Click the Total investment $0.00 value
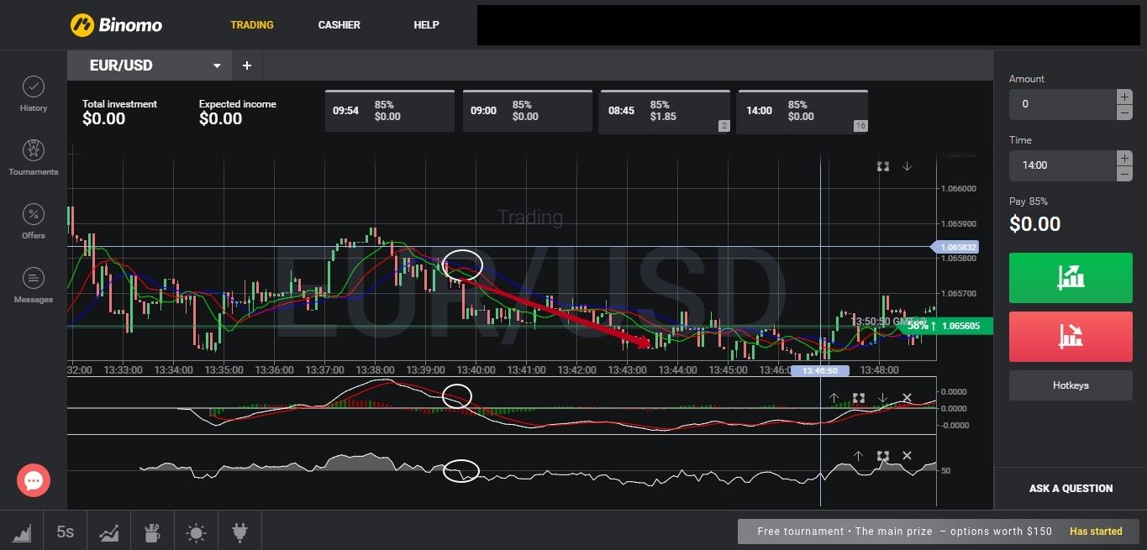The height and width of the screenshot is (550, 1147). coord(104,119)
